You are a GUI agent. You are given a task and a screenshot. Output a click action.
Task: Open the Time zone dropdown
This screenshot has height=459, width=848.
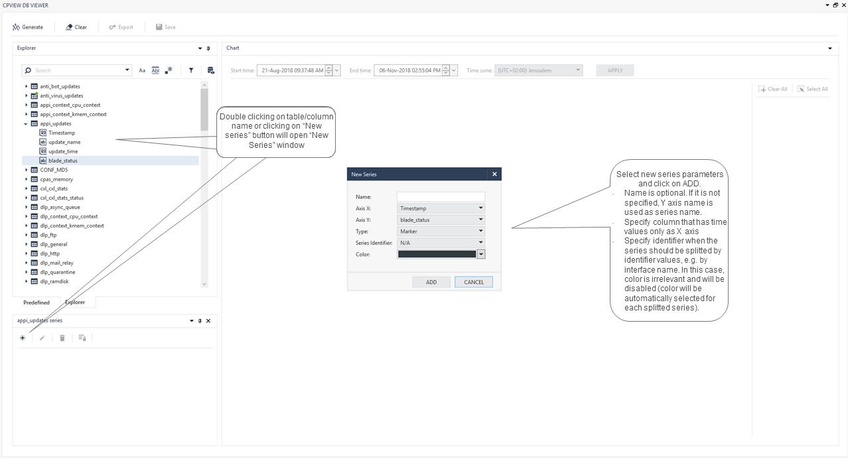click(x=576, y=70)
